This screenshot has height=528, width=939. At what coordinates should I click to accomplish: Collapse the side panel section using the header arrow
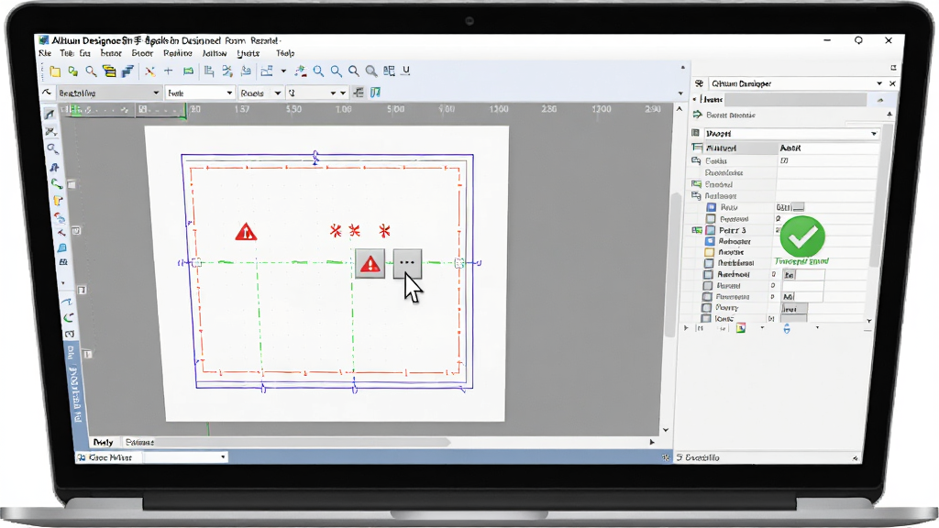click(x=879, y=100)
